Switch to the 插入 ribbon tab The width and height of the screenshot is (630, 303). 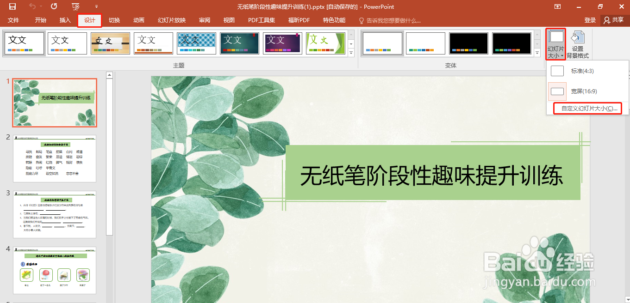pyautogui.click(x=65, y=20)
